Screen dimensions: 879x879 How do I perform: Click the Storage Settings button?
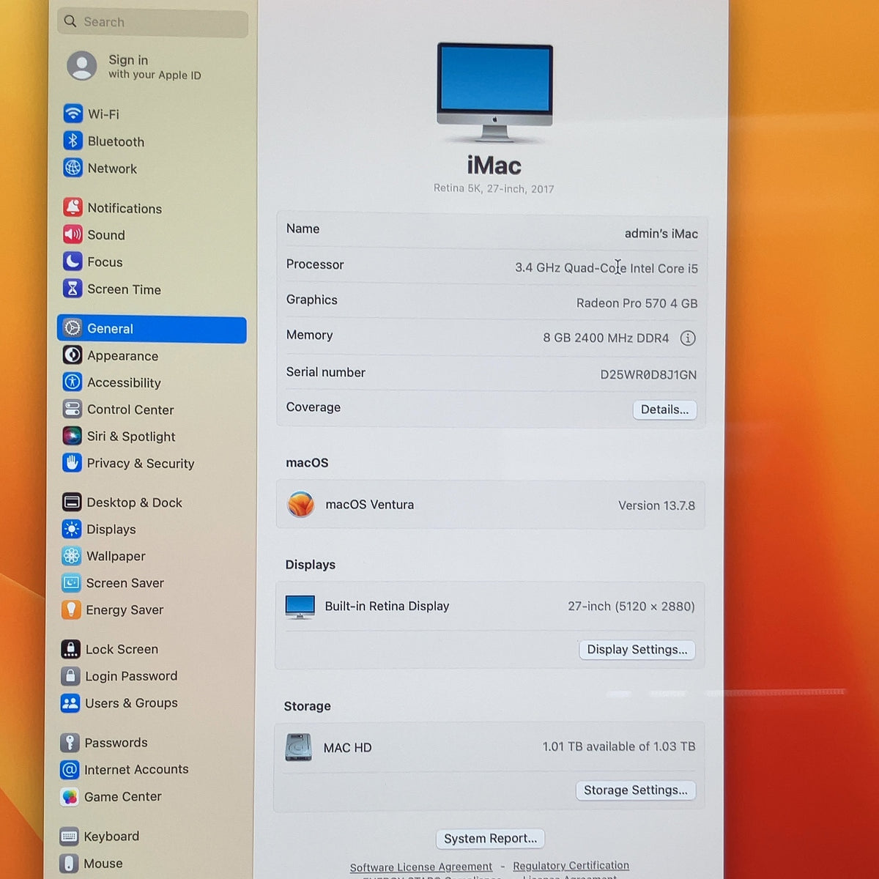635,790
